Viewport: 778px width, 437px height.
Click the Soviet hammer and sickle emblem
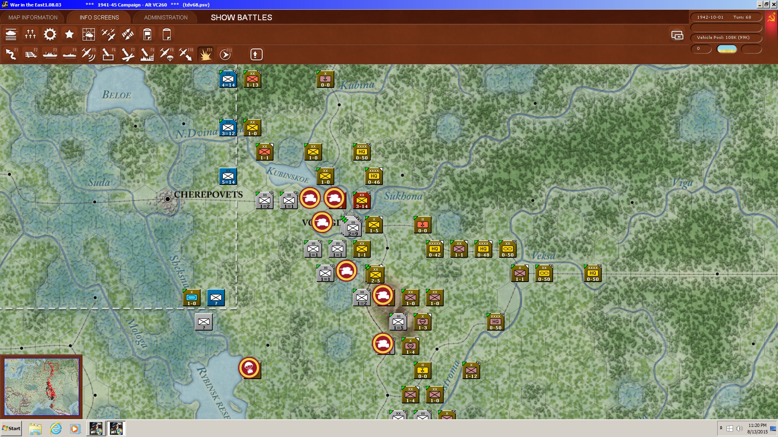tap(771, 18)
